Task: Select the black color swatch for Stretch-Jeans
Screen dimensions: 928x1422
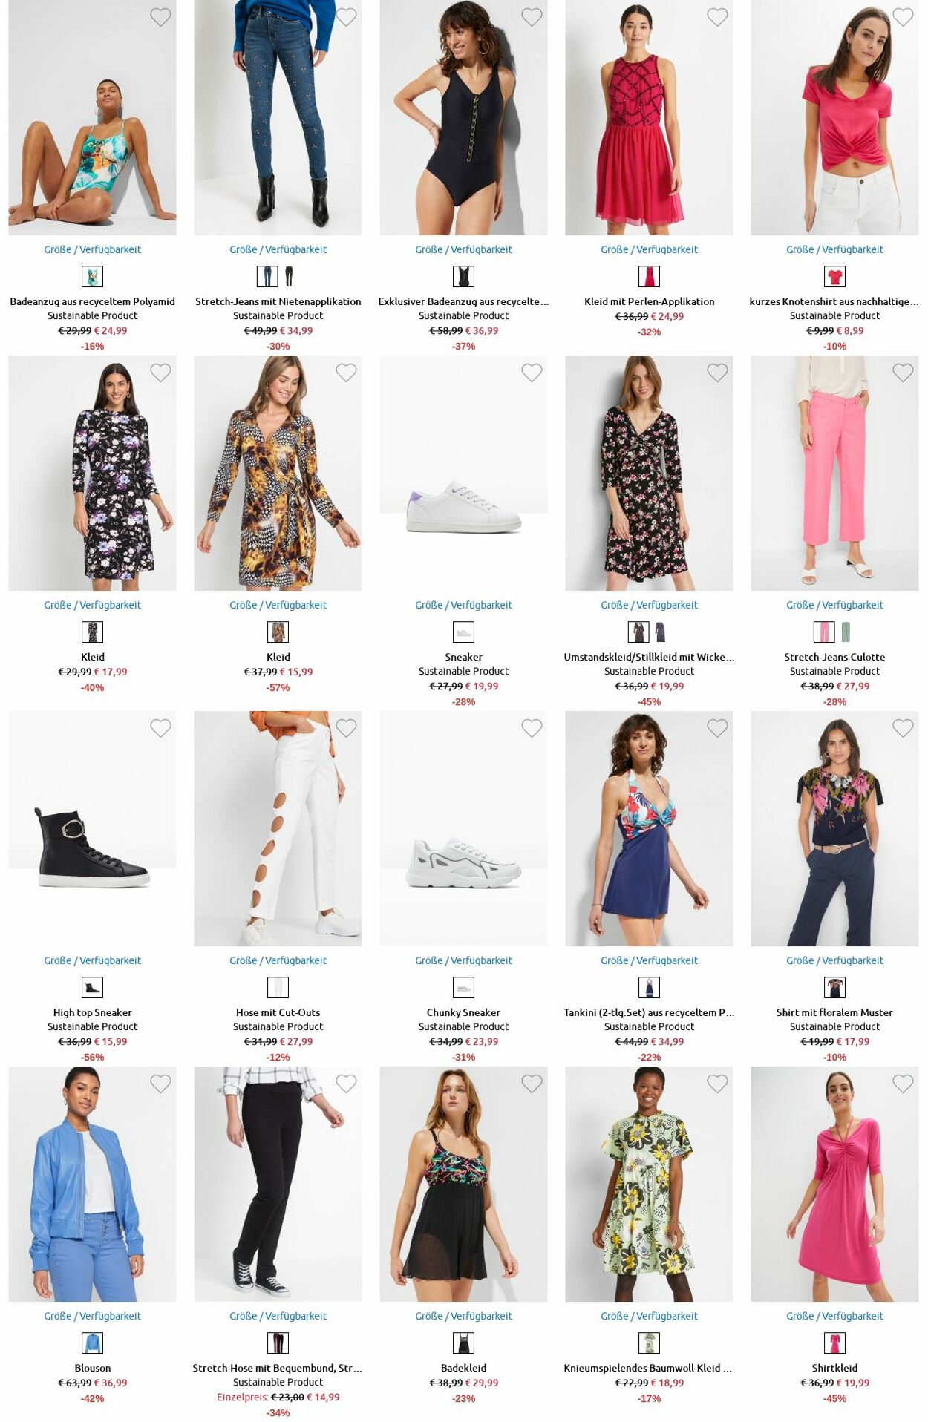Action: pyautogui.click(x=289, y=277)
